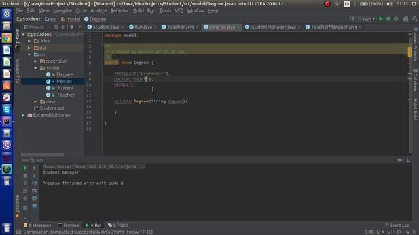Click the yellow warning stripe marker
Screen dimensions: 419x235
pyautogui.click(x=410, y=52)
